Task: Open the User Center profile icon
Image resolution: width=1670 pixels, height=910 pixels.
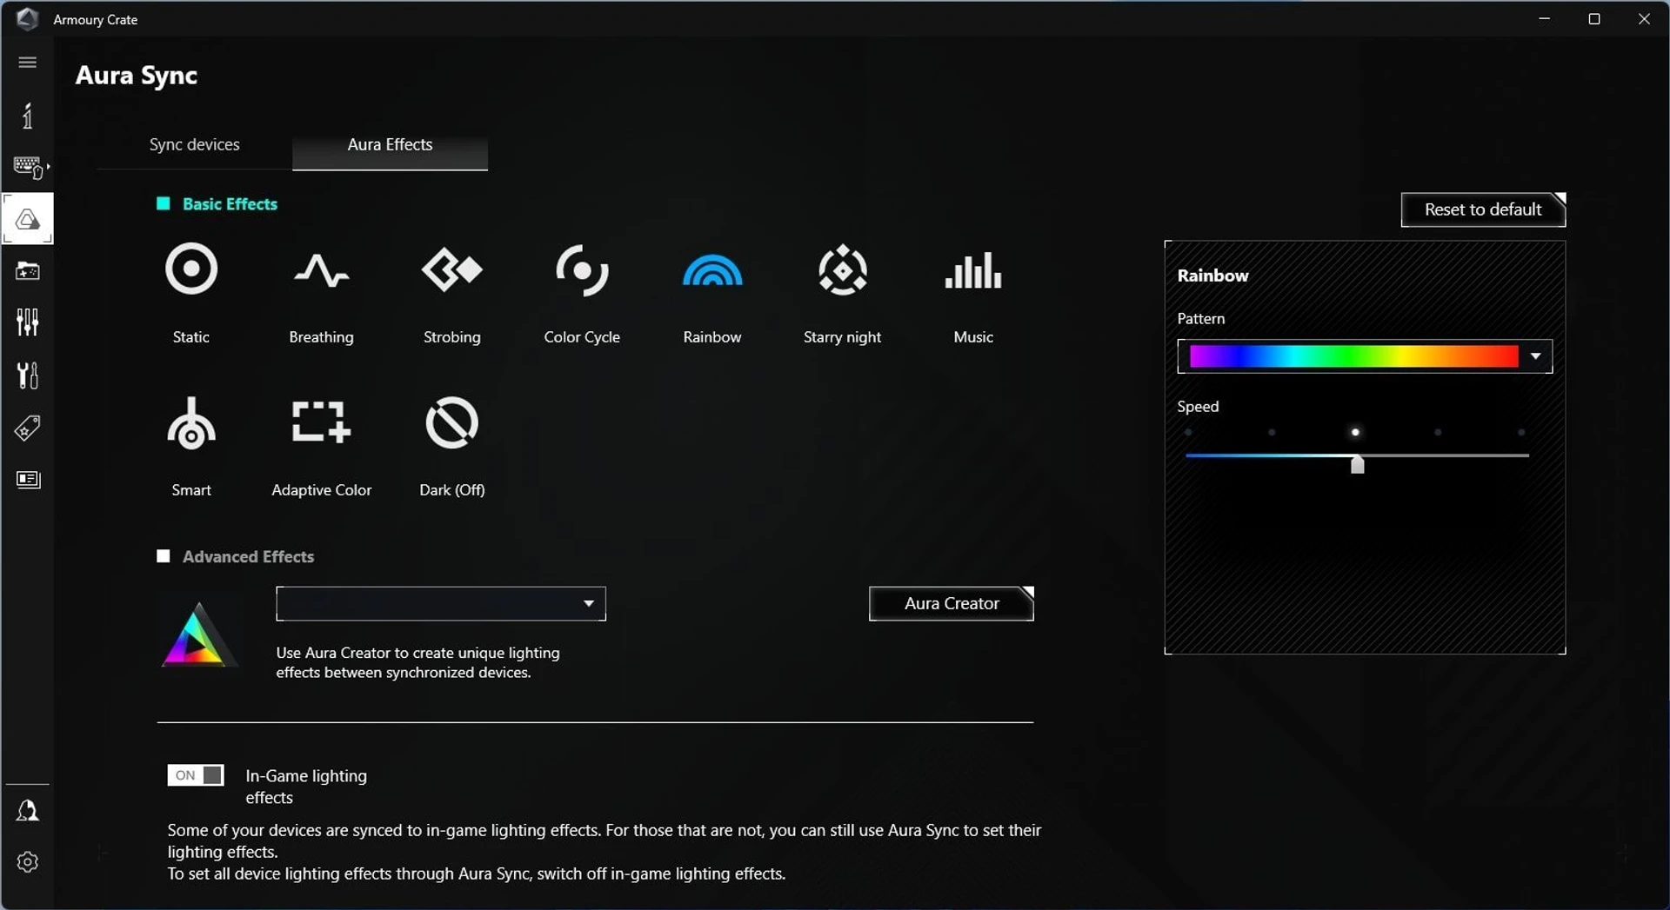Action: [28, 811]
